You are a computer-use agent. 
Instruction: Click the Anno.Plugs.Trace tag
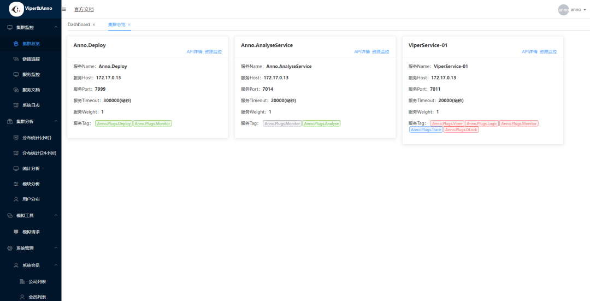point(426,129)
